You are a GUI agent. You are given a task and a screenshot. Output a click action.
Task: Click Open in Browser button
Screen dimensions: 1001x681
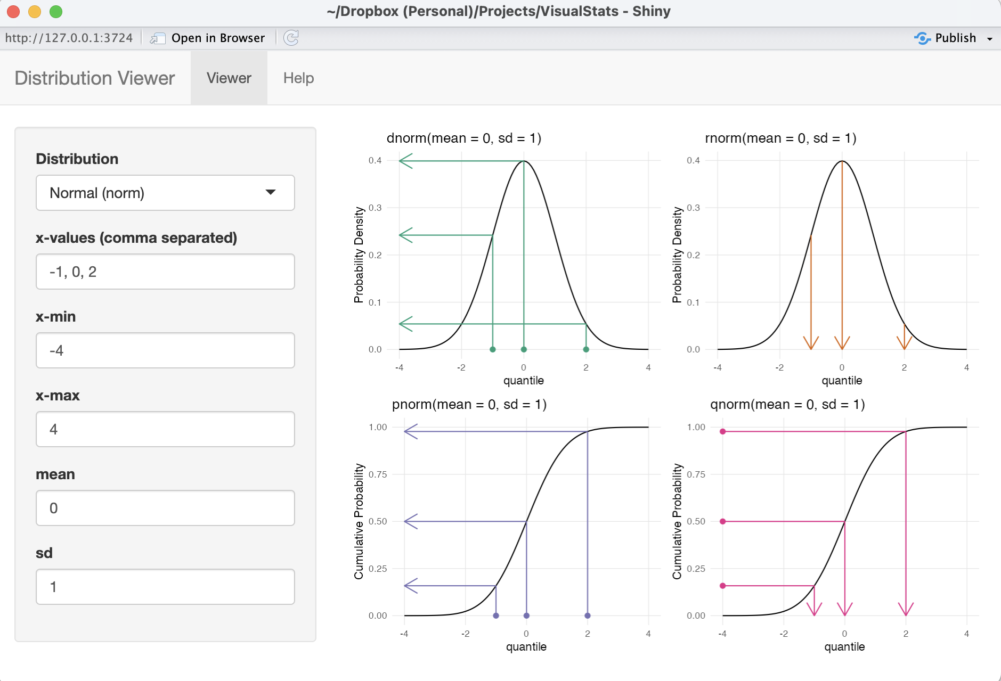click(217, 38)
